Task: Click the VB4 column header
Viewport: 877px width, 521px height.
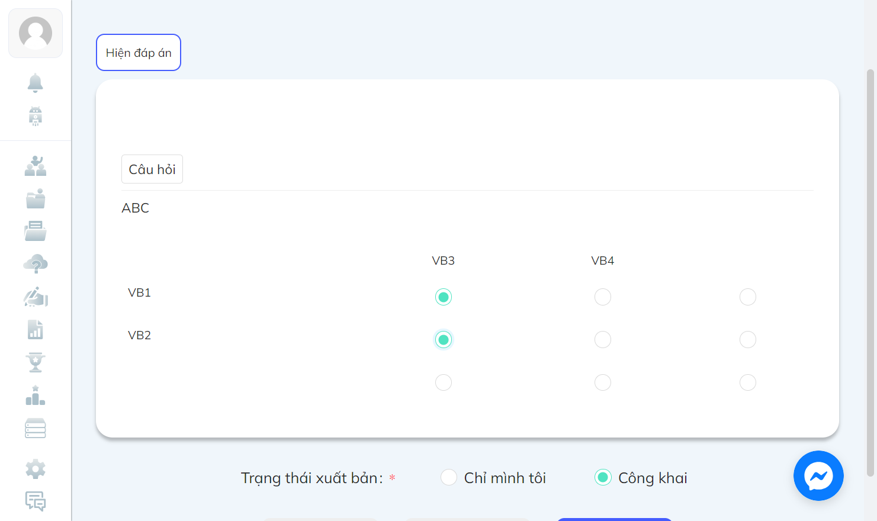Action: (x=603, y=260)
